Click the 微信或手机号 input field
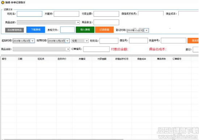The height and width of the screenshot is (140, 199). click(x=151, y=13)
